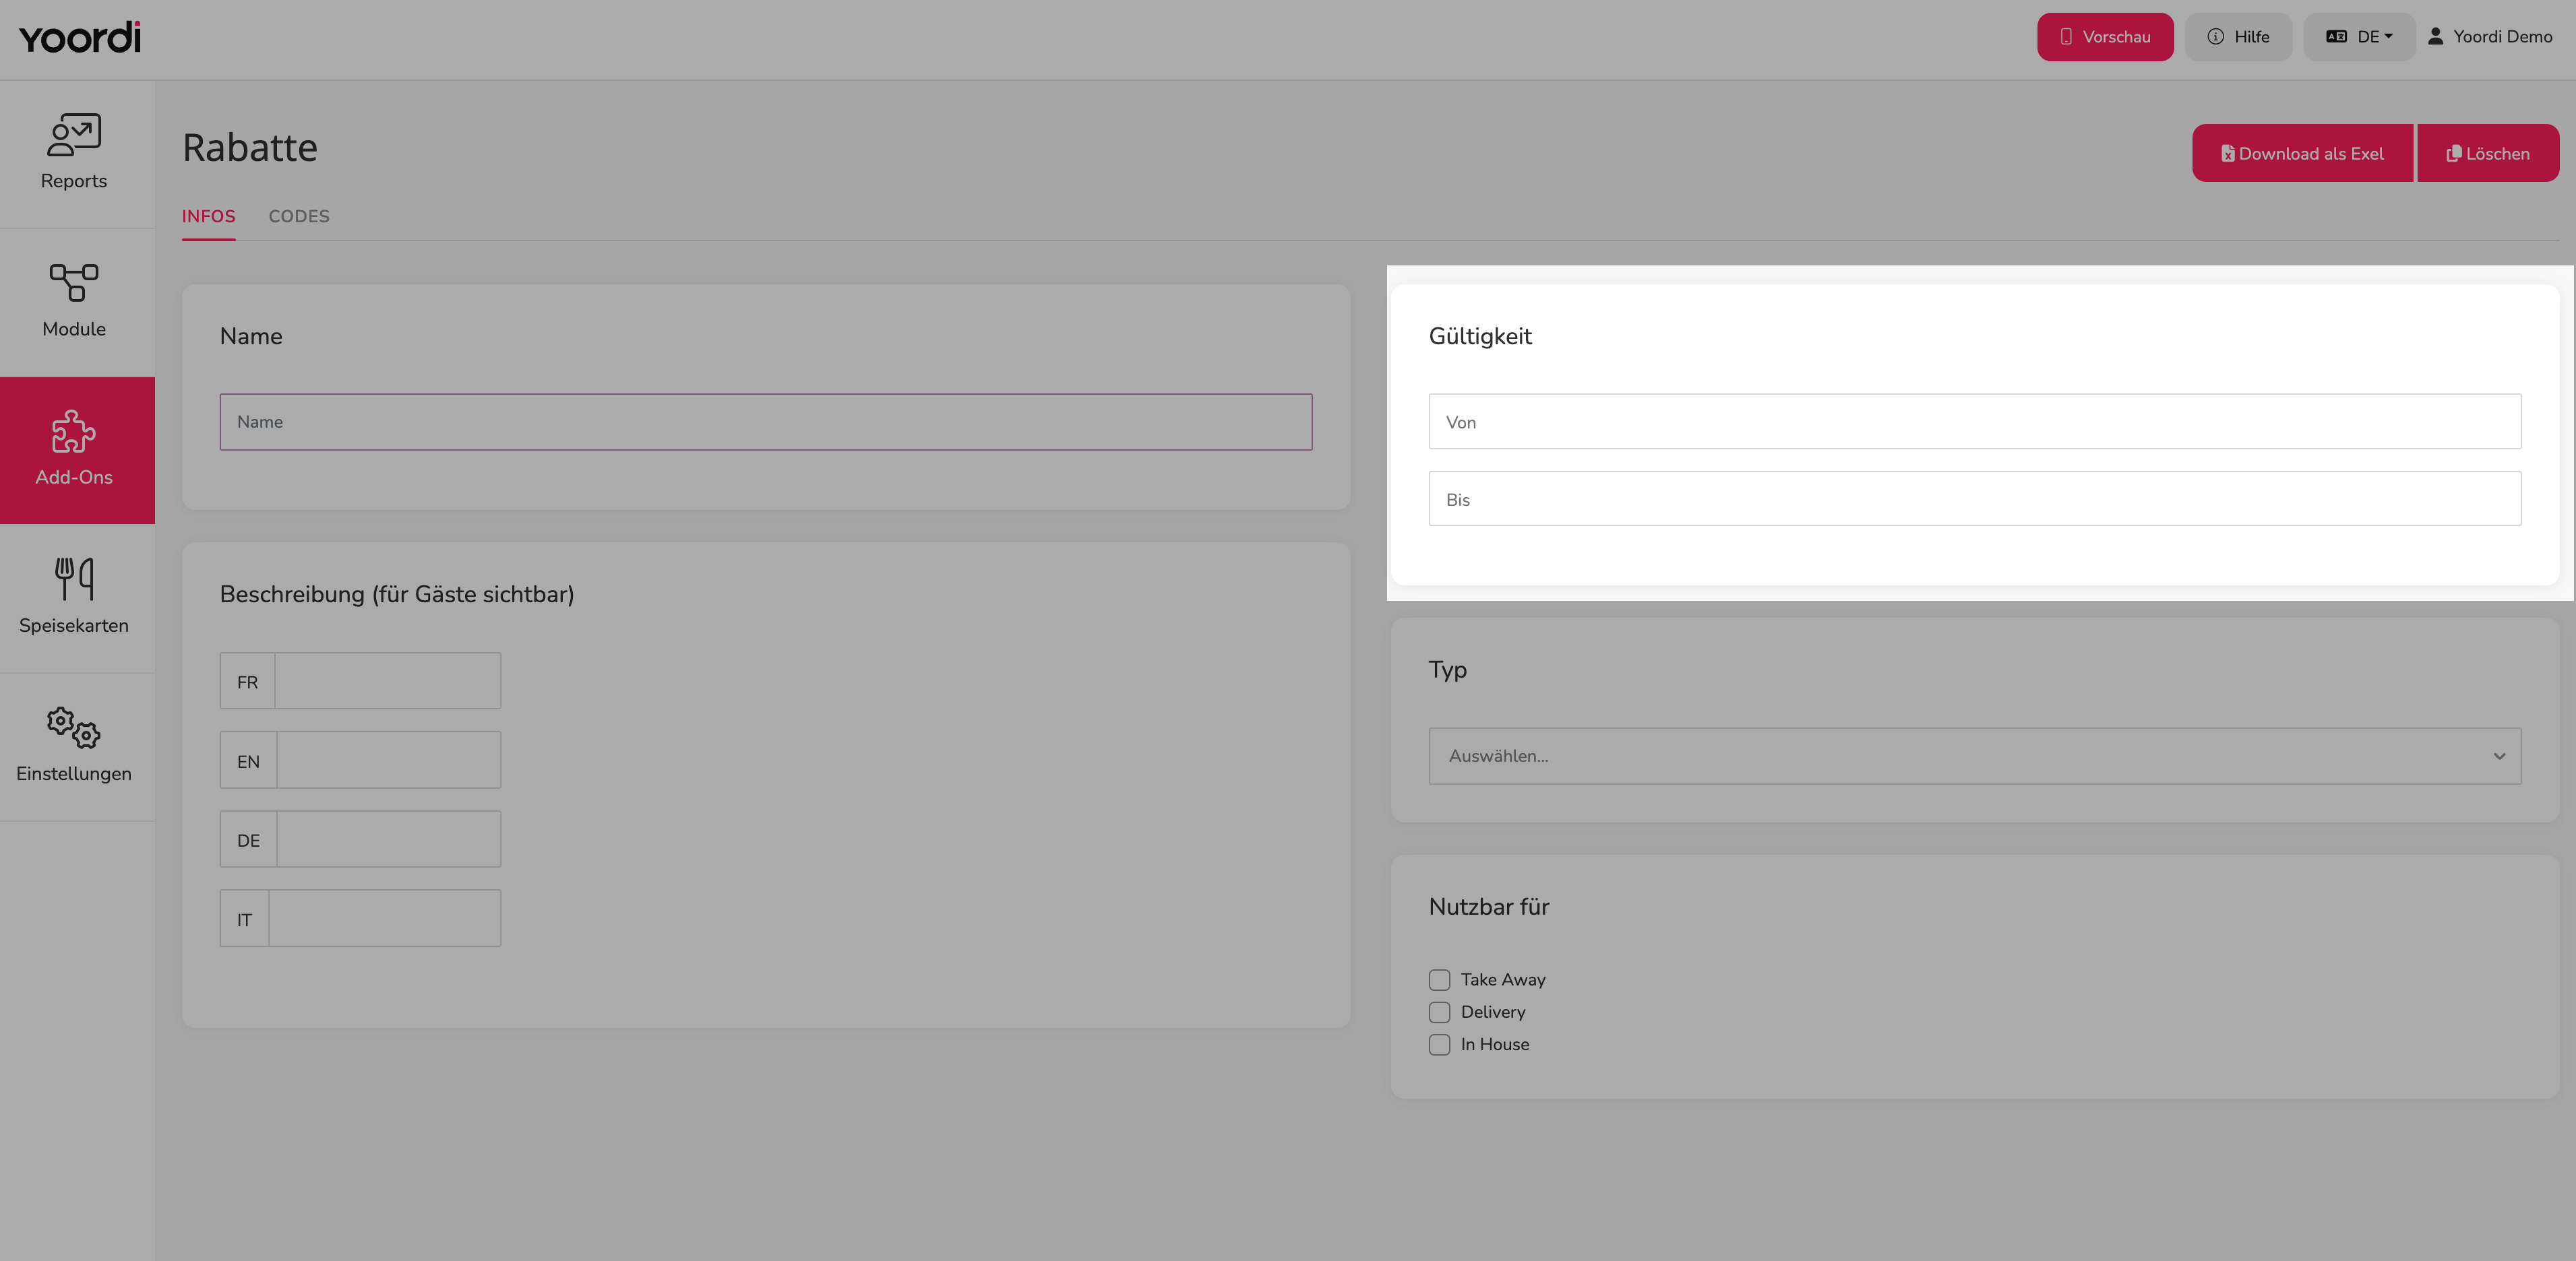Screen dimensions: 2576x1261
Task: Open the Module sidebar icon
Action: pyautogui.click(x=74, y=283)
